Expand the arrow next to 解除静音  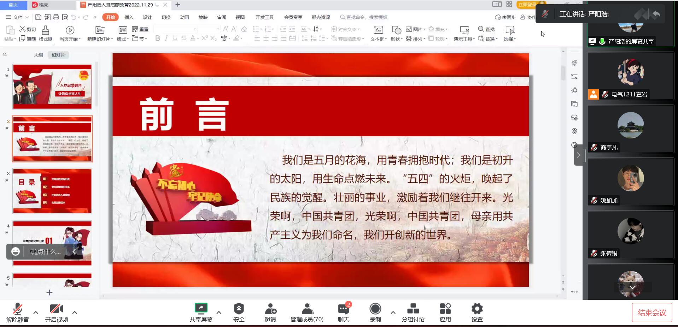[36, 312]
